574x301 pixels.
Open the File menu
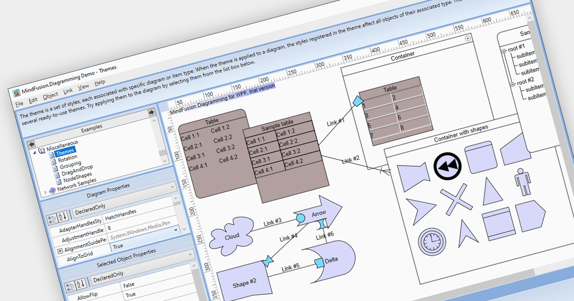pos(19,104)
